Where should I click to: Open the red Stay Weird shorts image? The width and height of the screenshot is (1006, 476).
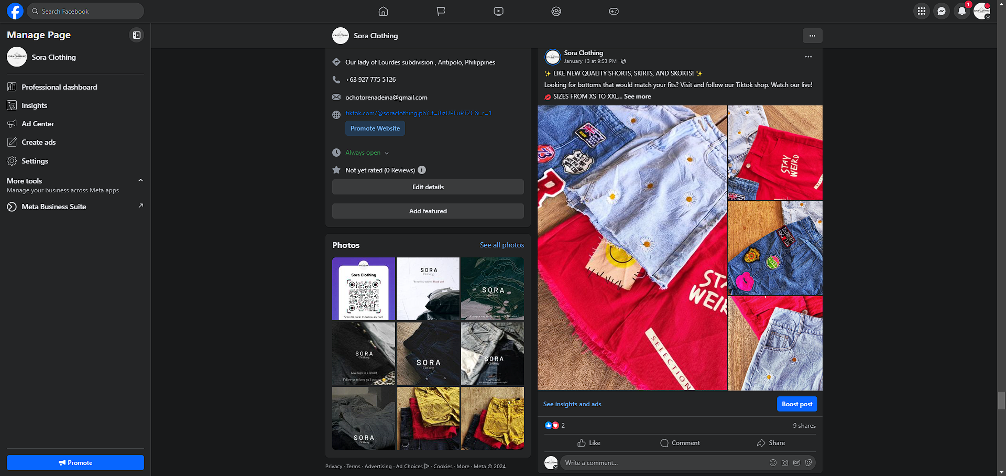[775, 153]
